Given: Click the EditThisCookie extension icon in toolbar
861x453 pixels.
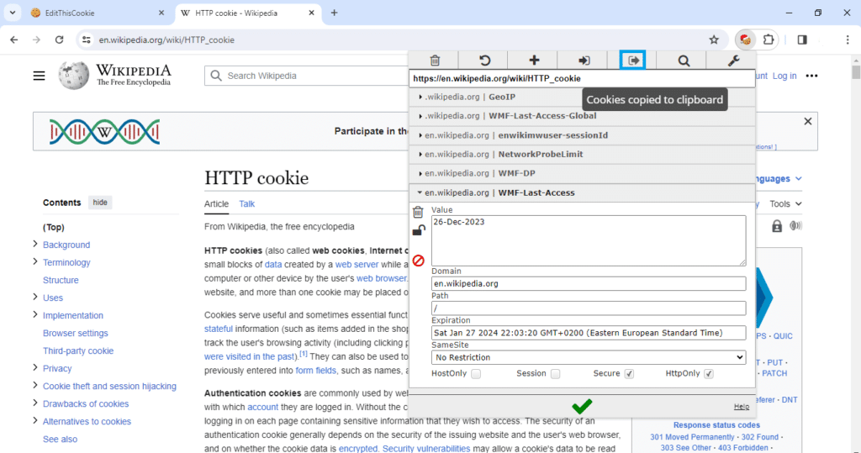Looking at the screenshot, I should (745, 40).
